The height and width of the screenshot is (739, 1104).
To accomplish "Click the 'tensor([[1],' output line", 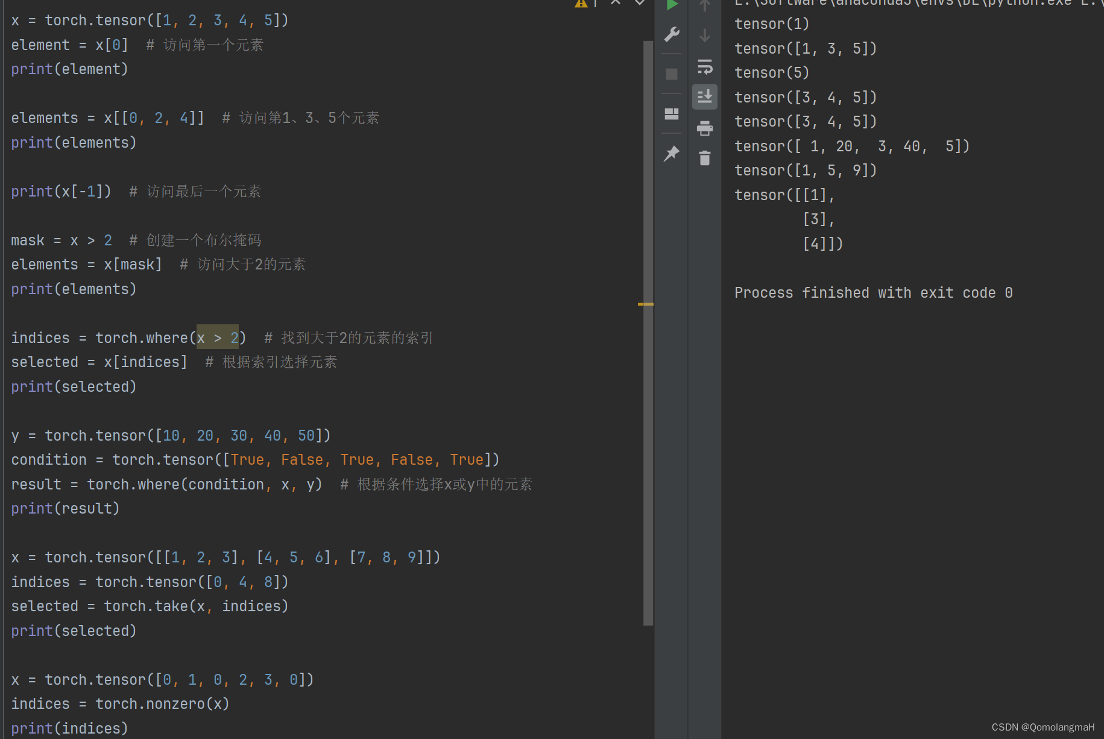I will pyautogui.click(x=784, y=195).
